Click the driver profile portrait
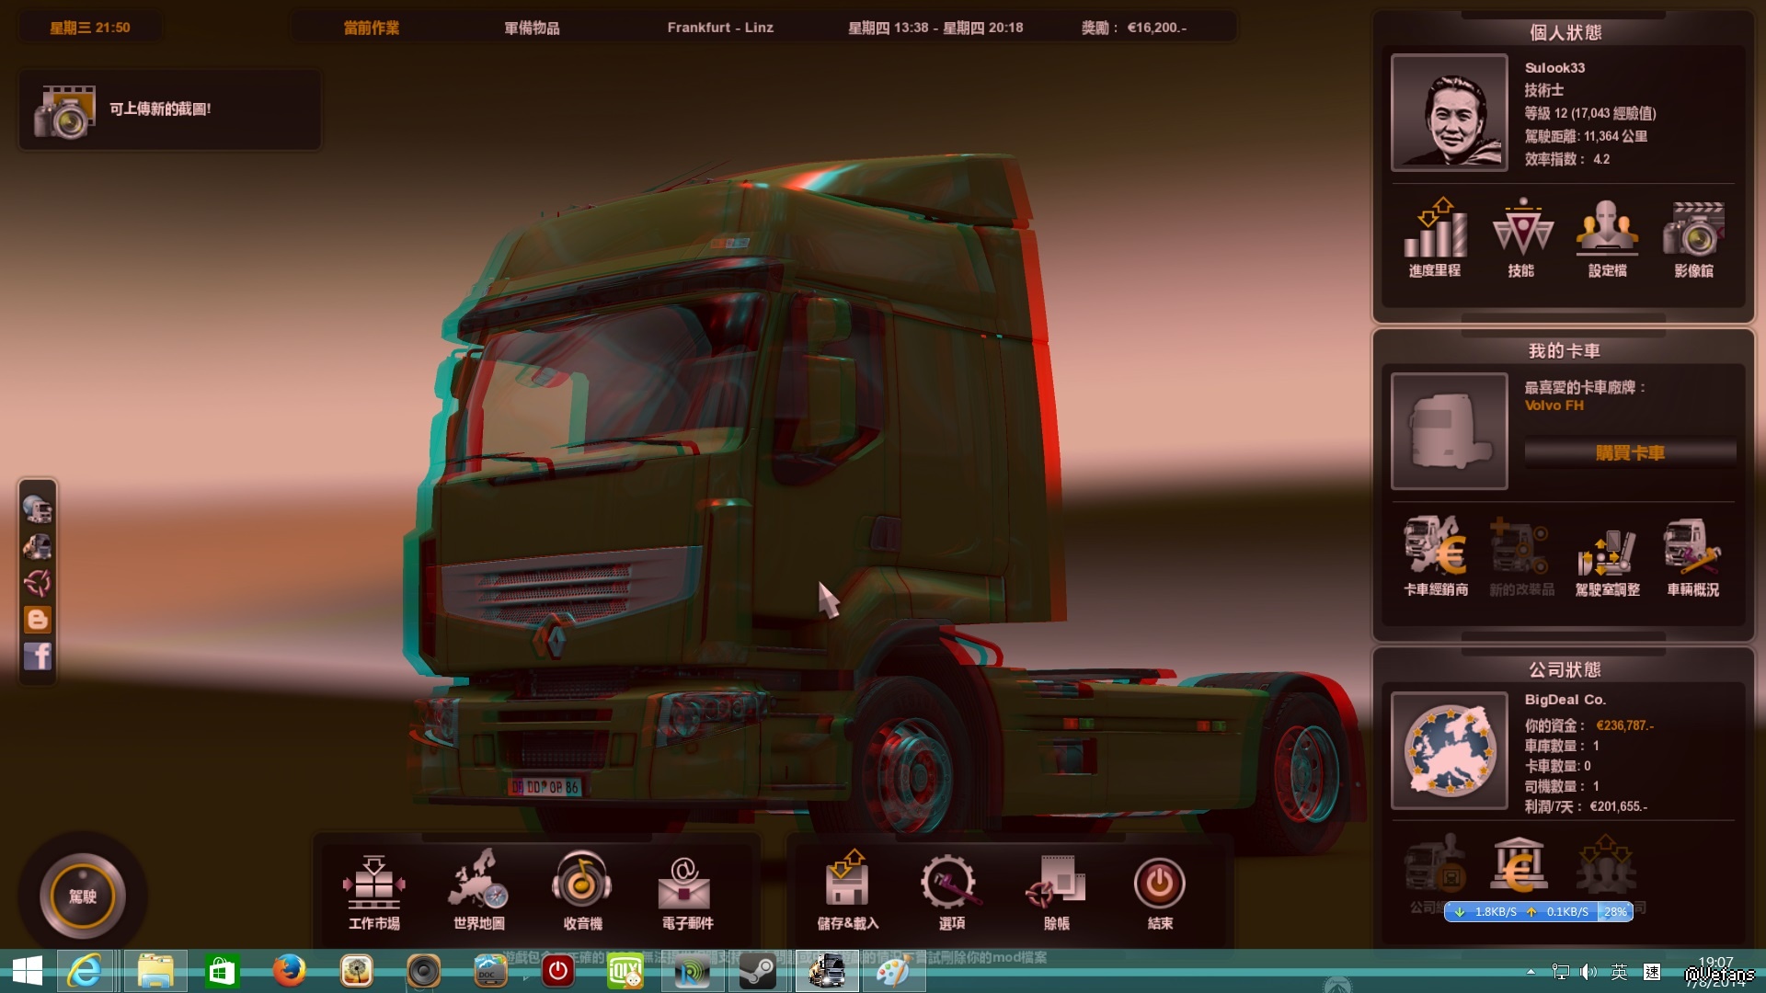 [1449, 112]
